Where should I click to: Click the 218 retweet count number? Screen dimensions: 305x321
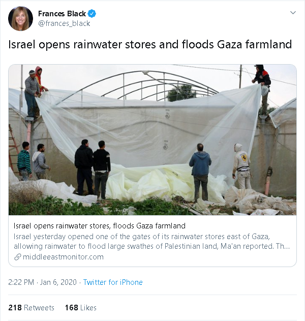[x=15, y=308]
